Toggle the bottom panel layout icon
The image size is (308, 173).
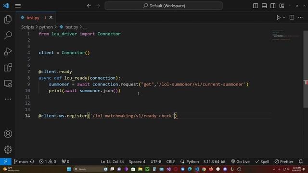(x=264, y=6)
